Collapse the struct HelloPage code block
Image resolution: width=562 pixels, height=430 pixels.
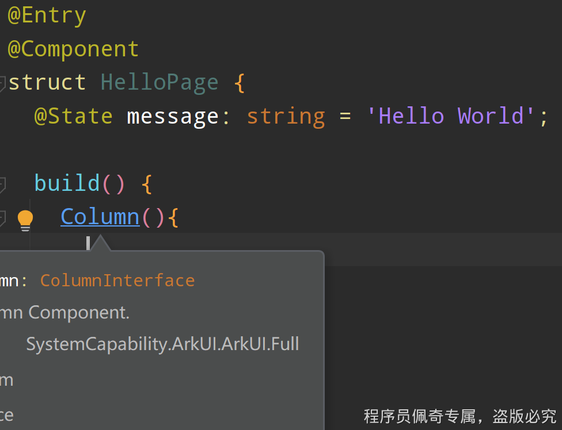point(2,83)
